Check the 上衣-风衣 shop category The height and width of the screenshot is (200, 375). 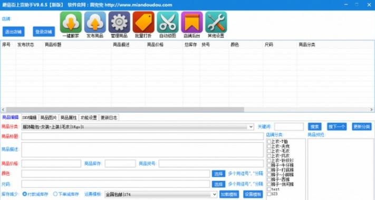pyautogui.click(x=269, y=156)
